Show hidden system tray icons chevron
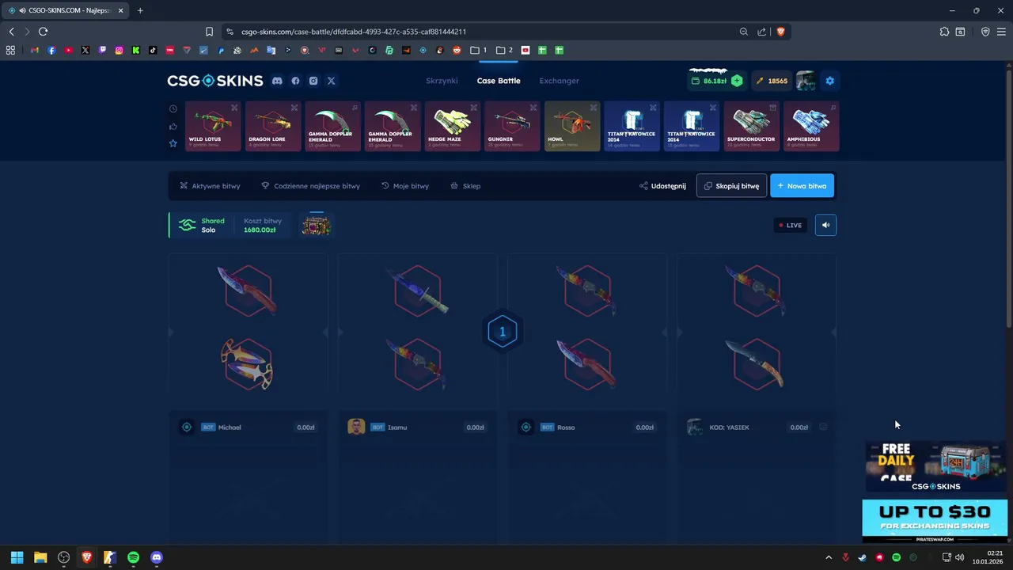 click(829, 557)
